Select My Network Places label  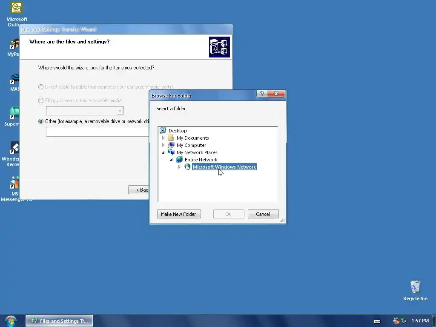[197, 152]
